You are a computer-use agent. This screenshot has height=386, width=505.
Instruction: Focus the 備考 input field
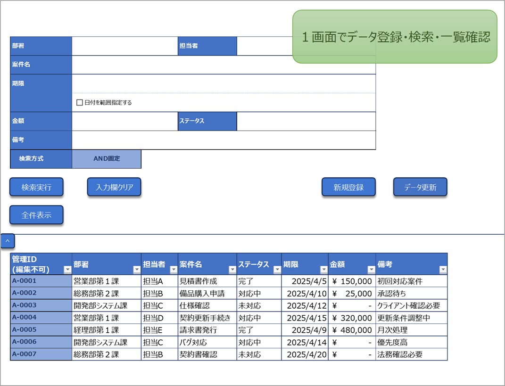[224, 140]
